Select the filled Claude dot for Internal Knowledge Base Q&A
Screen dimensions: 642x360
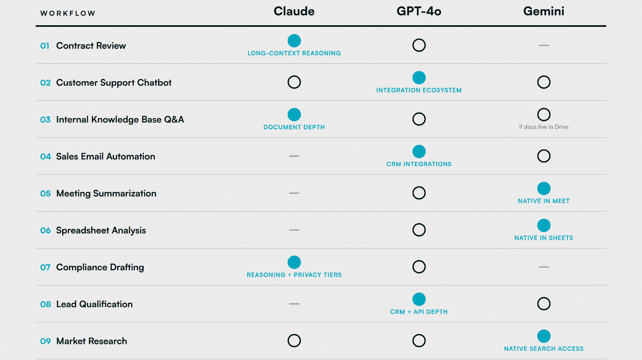tap(294, 115)
